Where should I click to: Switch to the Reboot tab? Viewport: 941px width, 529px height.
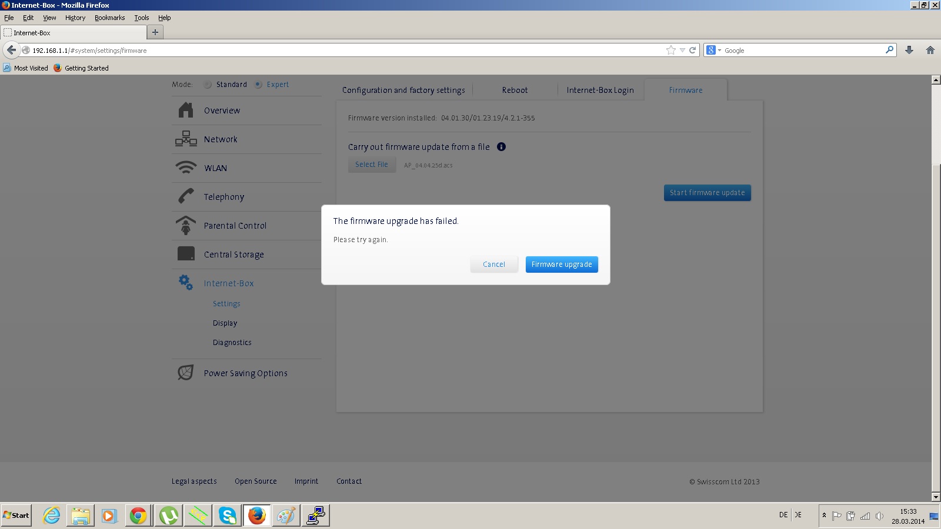click(515, 90)
